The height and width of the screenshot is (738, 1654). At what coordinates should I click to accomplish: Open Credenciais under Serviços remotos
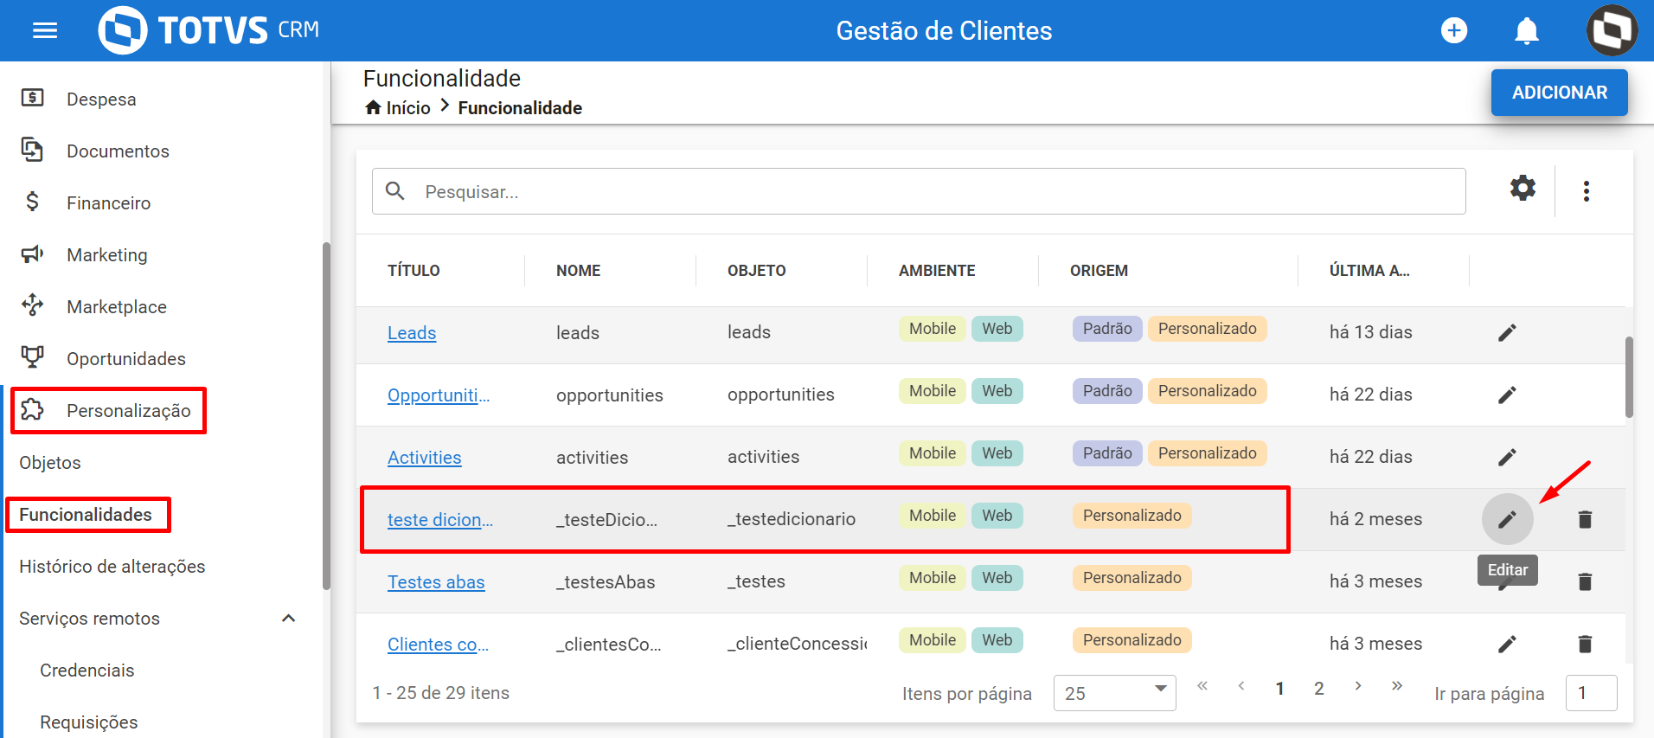coord(87,671)
